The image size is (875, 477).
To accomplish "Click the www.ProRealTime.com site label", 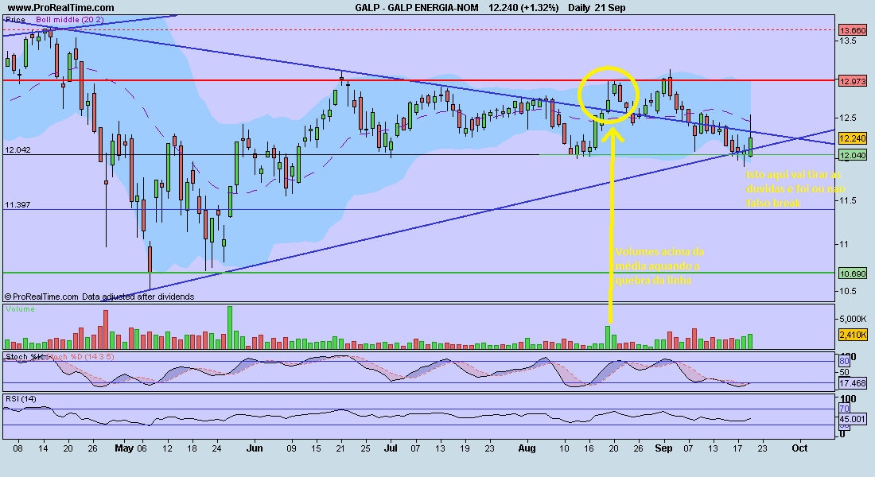I will (x=60, y=8).
